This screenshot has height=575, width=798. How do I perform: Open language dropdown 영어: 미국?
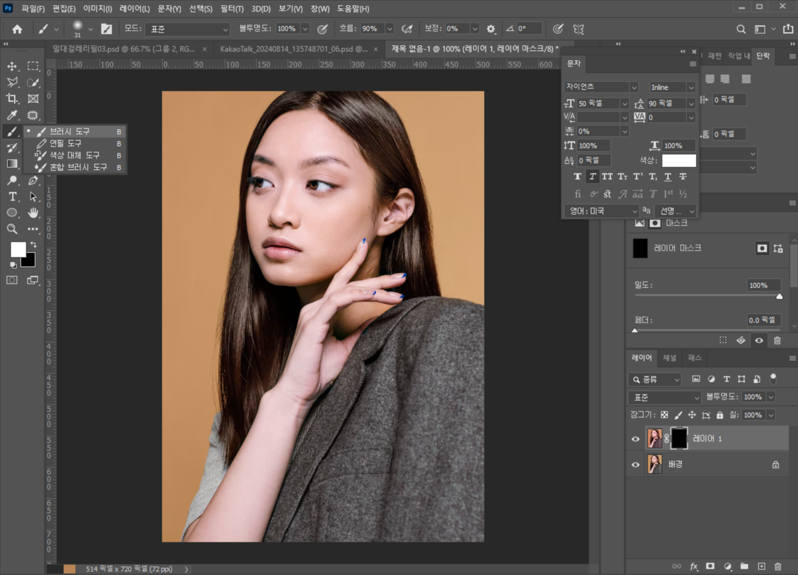(601, 212)
